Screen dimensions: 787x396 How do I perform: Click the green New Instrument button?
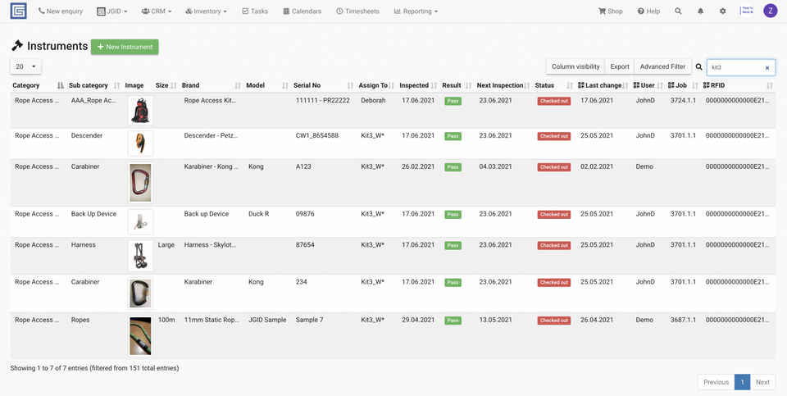[125, 47]
